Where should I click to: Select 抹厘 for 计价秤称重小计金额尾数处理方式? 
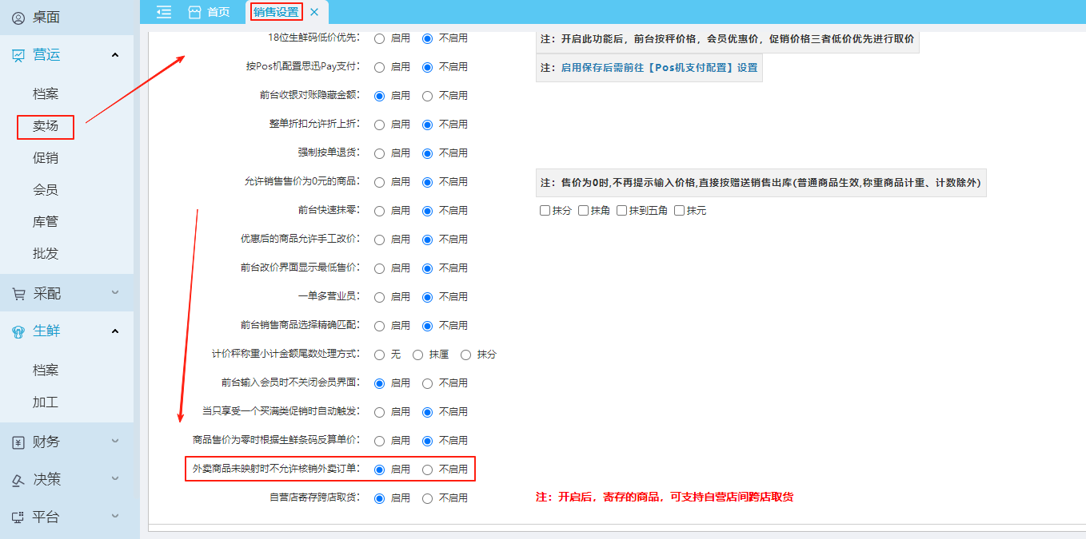[x=417, y=355]
